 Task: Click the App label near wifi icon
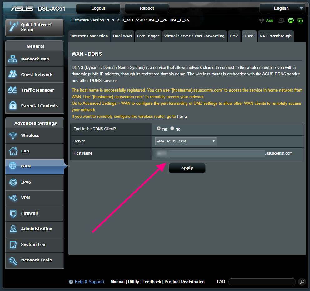(270, 21)
